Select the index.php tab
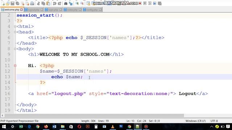Image resolution: width=232 pixels, height=130 pixels. tap(72, 10)
